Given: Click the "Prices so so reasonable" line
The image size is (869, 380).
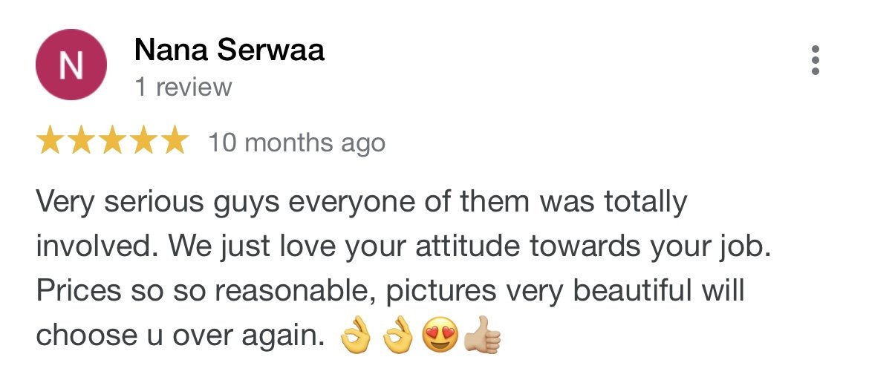Looking at the screenshot, I should [x=390, y=291].
